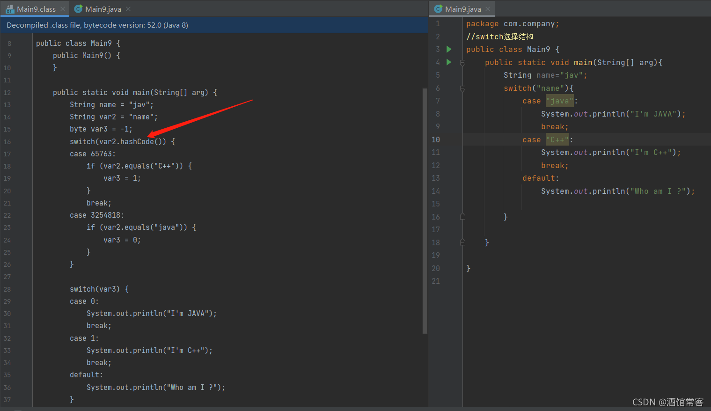Click 'case 65763:' in decompiled code
The width and height of the screenshot is (711, 411).
pos(93,154)
